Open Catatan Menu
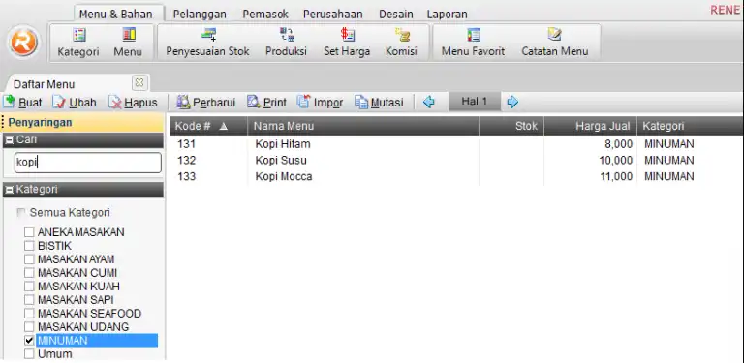 tap(555, 43)
